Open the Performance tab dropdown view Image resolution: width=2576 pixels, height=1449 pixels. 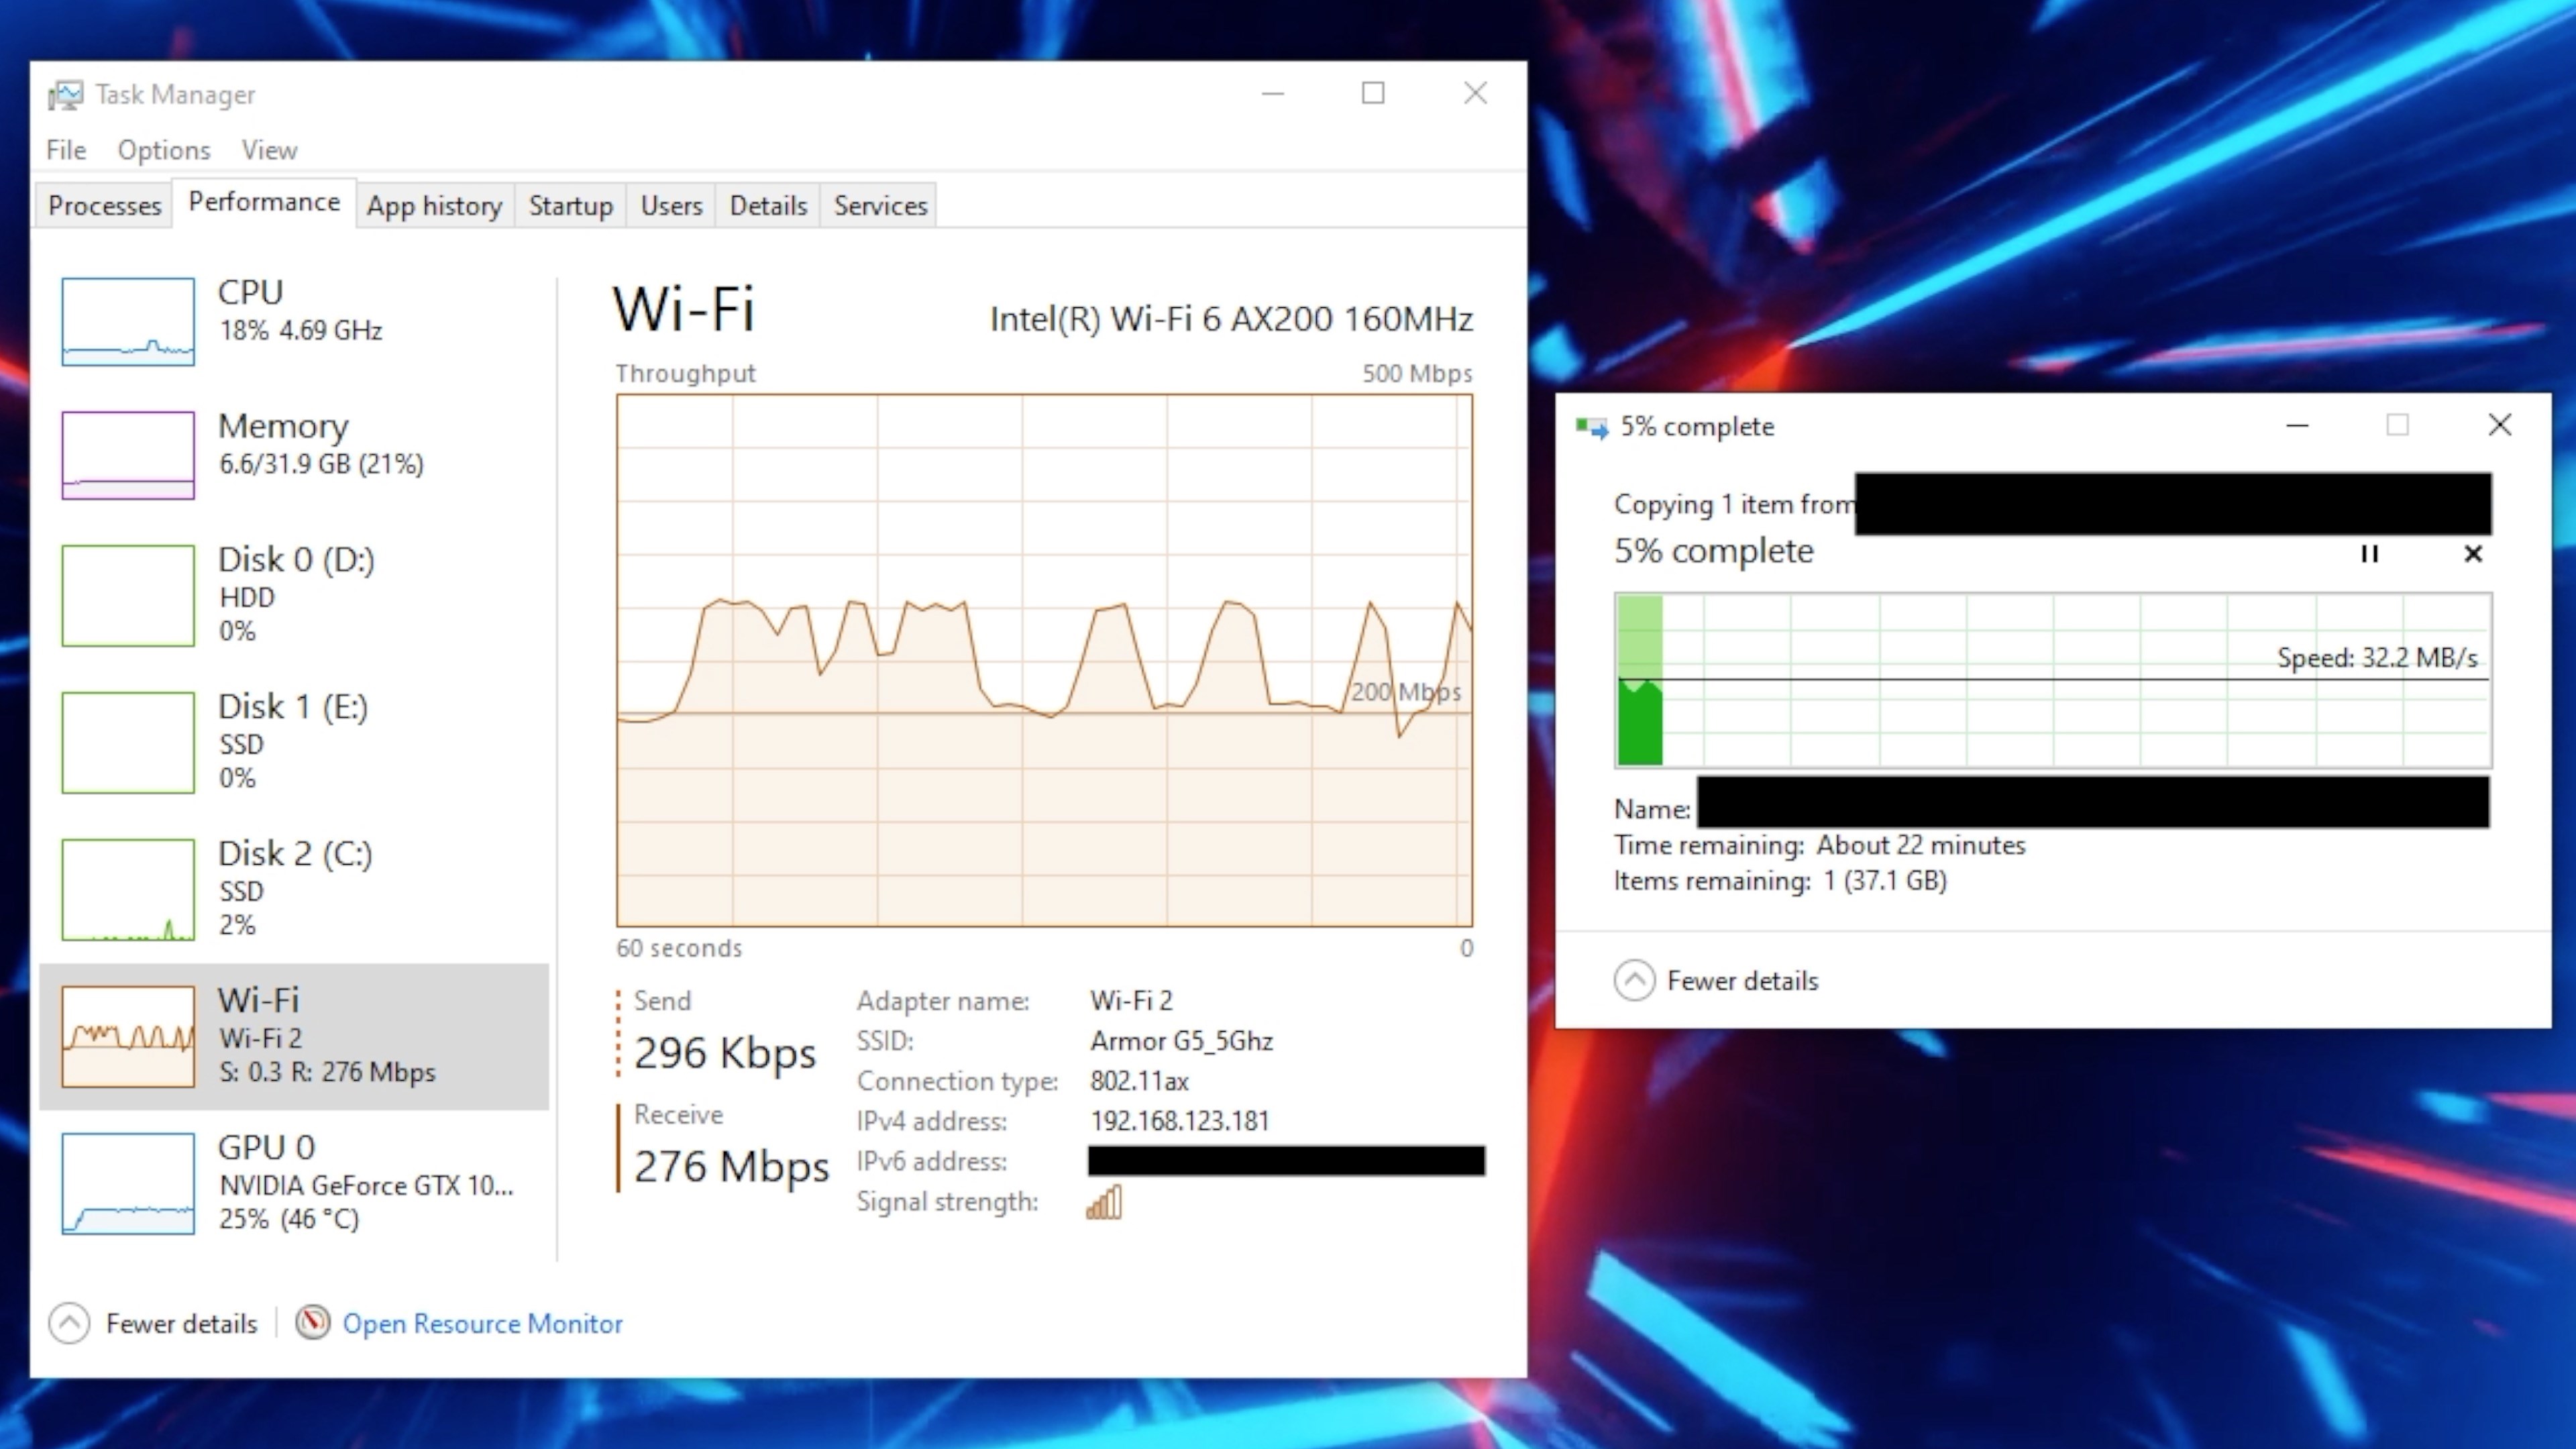[262, 203]
